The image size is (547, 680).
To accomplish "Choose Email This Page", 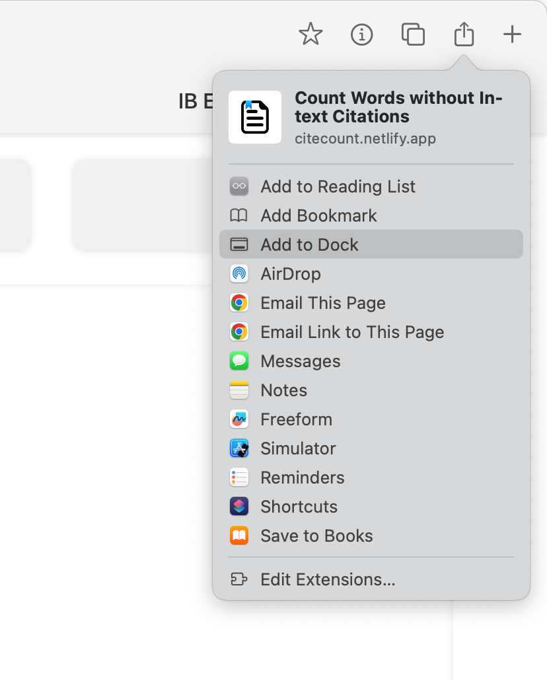I will tap(371, 303).
